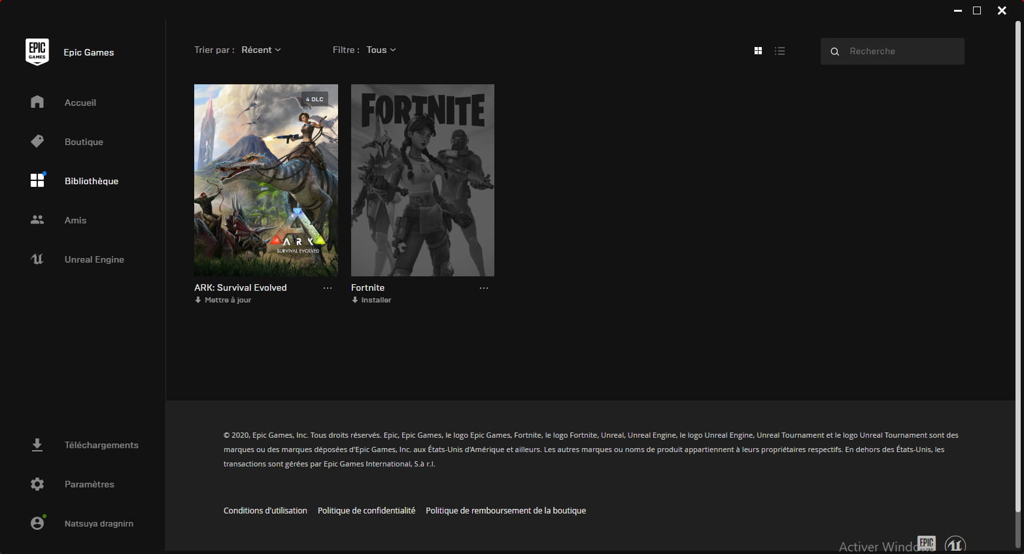Open the Accueil home page
Image resolution: width=1024 pixels, height=554 pixels.
(80, 103)
